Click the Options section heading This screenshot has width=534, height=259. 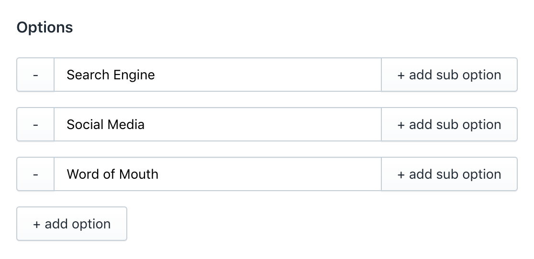(x=45, y=27)
